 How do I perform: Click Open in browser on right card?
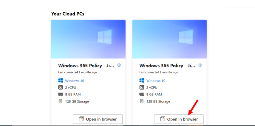pos(179,119)
